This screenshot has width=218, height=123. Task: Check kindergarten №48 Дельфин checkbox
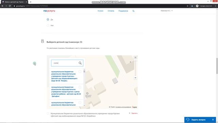[80, 87]
